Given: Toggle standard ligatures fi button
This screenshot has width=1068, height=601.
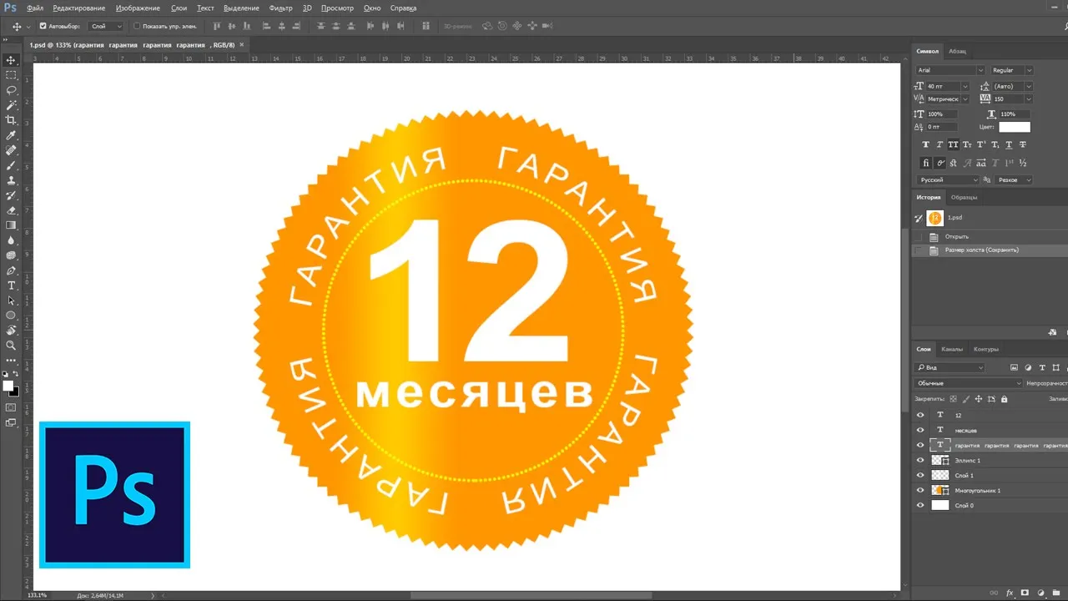Looking at the screenshot, I should point(926,163).
